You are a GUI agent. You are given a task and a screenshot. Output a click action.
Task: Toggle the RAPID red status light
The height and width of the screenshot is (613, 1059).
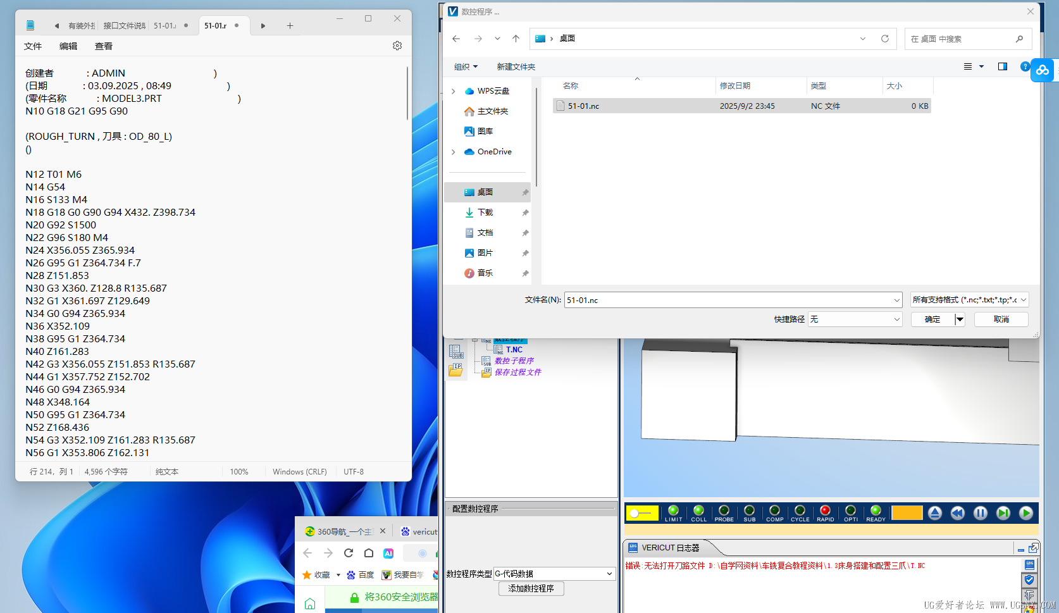coord(825,511)
